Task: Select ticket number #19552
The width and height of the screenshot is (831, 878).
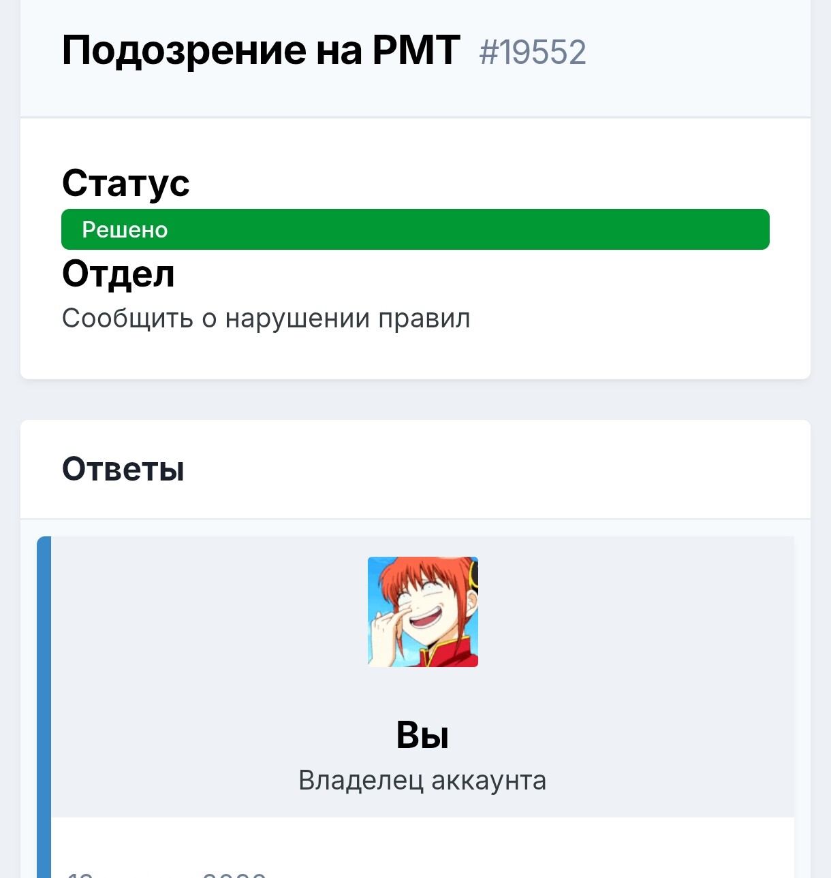Action: [x=532, y=52]
